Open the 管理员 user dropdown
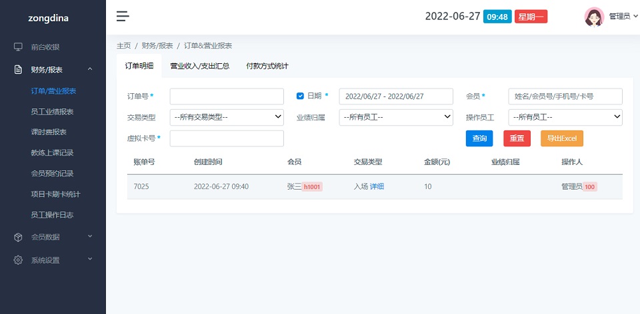This screenshot has height=314, width=640. (623, 17)
